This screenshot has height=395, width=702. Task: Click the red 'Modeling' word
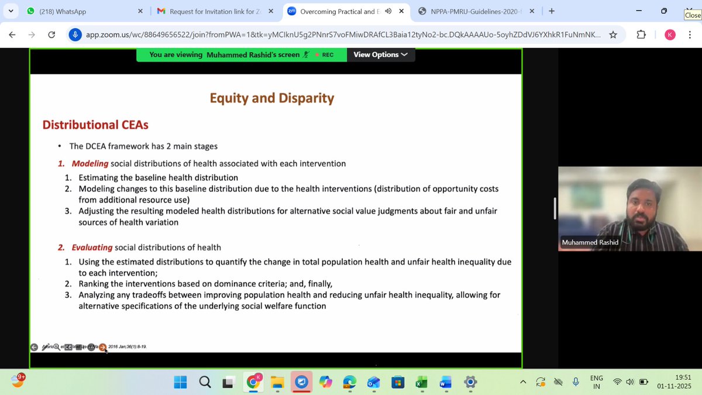[90, 163]
